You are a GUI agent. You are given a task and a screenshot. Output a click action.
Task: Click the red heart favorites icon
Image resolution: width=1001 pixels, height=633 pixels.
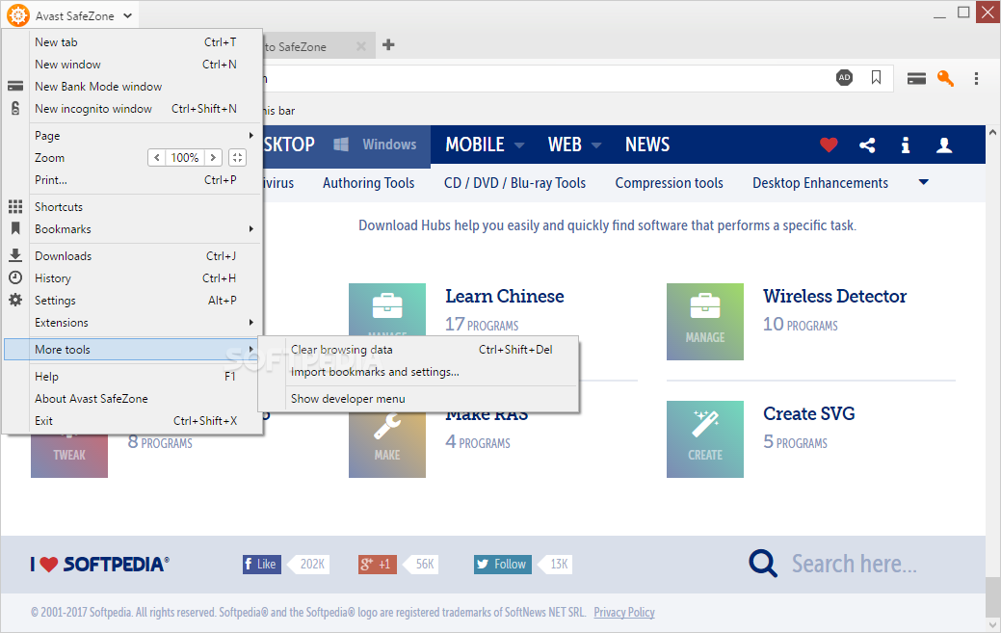click(829, 145)
